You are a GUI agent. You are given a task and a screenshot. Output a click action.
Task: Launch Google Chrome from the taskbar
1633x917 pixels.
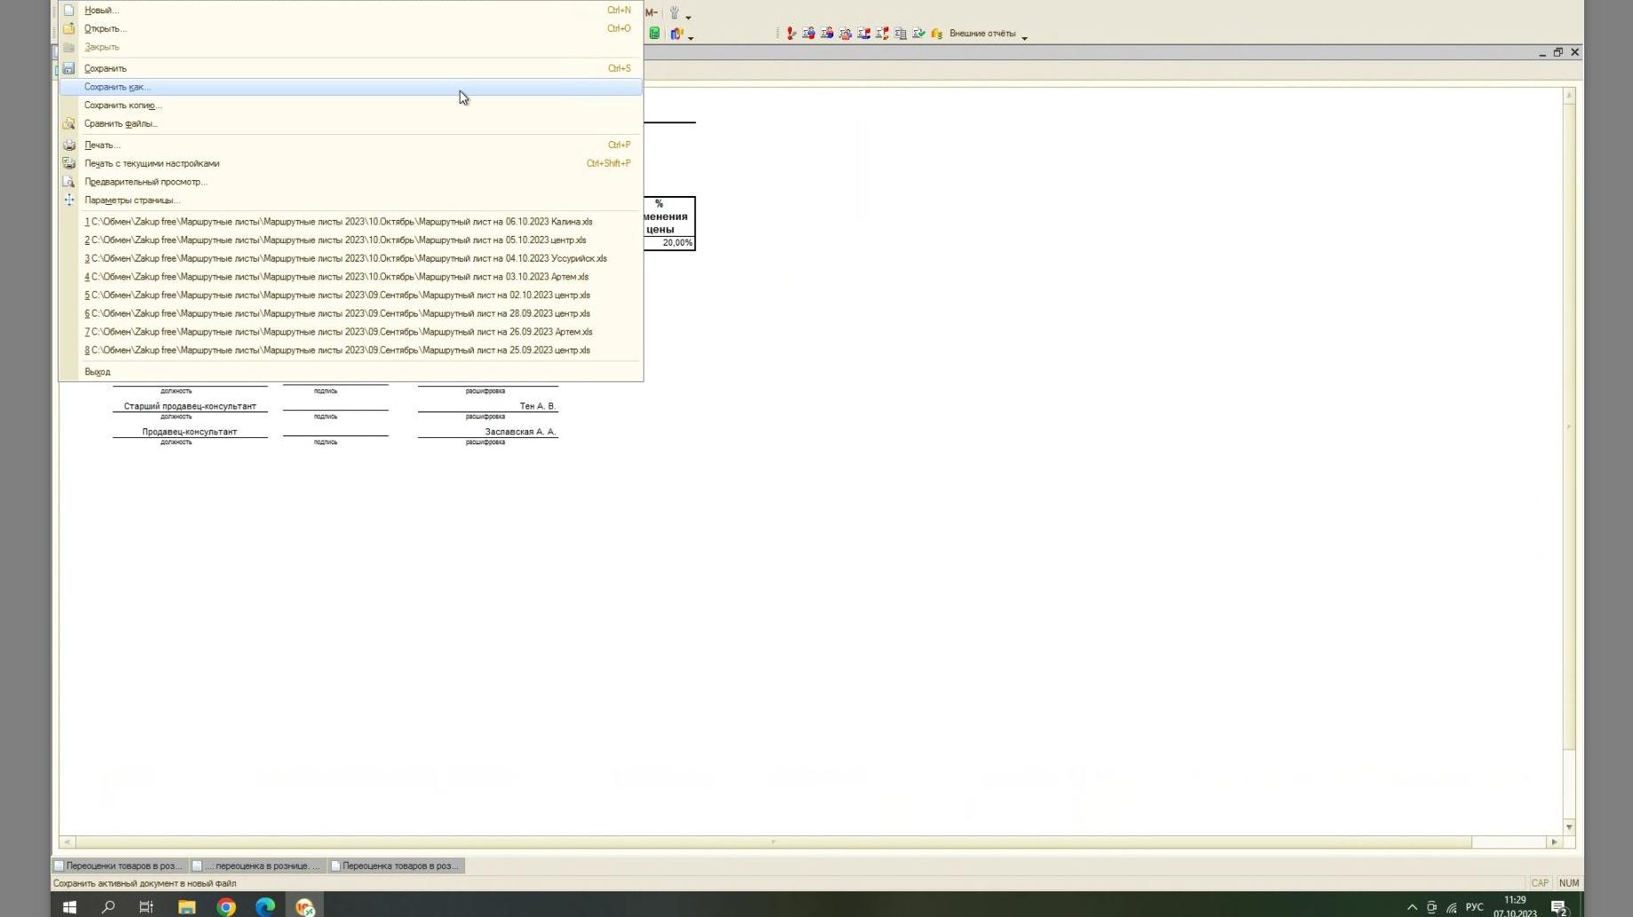pyautogui.click(x=226, y=906)
